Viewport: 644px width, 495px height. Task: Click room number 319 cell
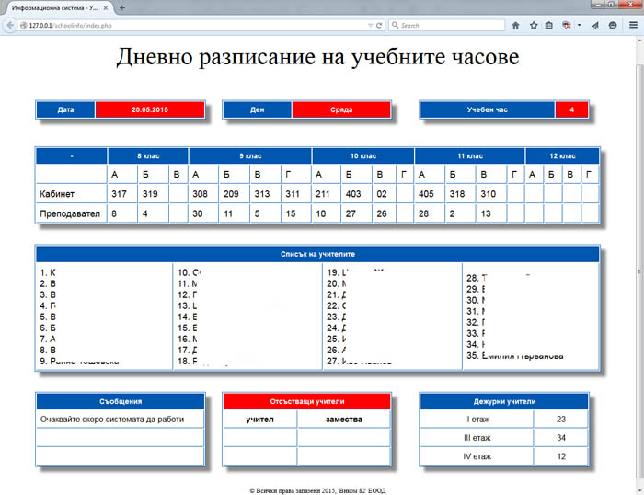click(x=154, y=194)
